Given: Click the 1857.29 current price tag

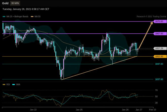Looking at the screenshot, I should pos(160,49).
